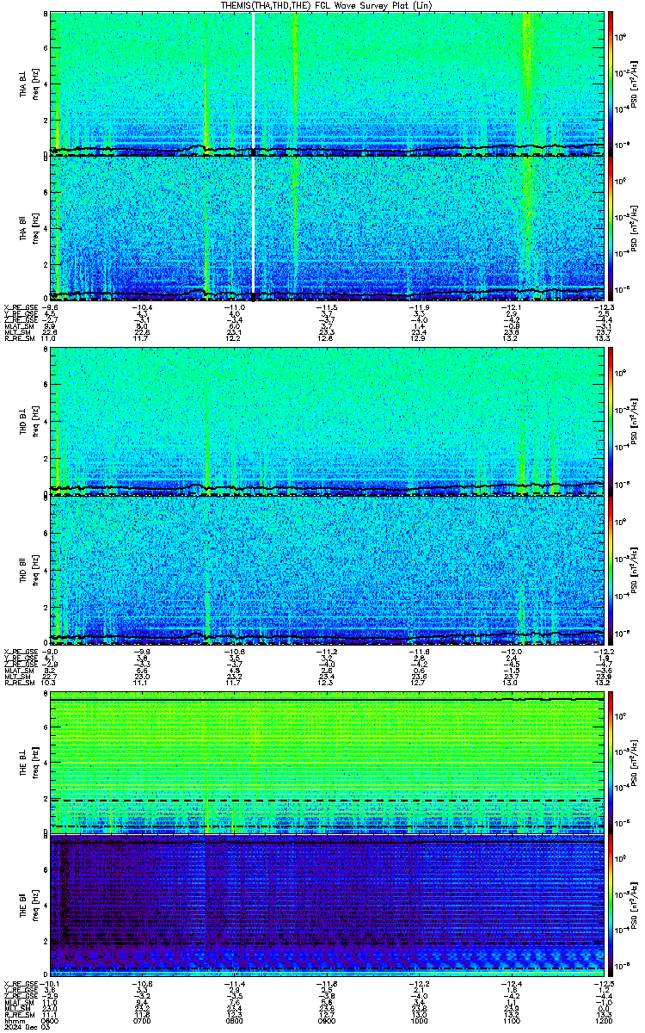The image size is (645, 1033).
Task: Click the -10.1 value in THE X_RE_GSE row
Action: click(x=52, y=984)
